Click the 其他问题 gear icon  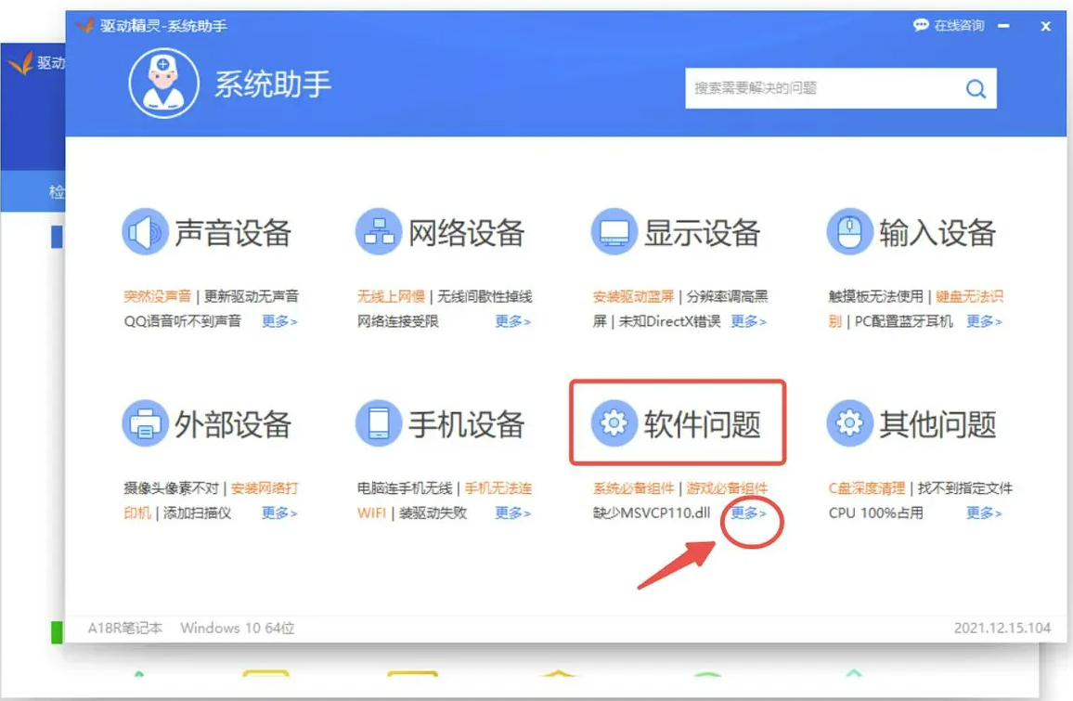[849, 424]
